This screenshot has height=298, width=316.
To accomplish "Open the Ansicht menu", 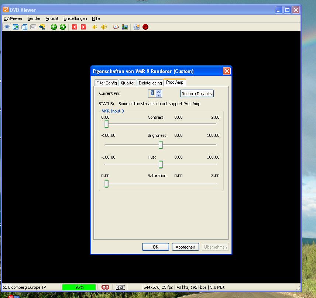I will [x=52, y=18].
